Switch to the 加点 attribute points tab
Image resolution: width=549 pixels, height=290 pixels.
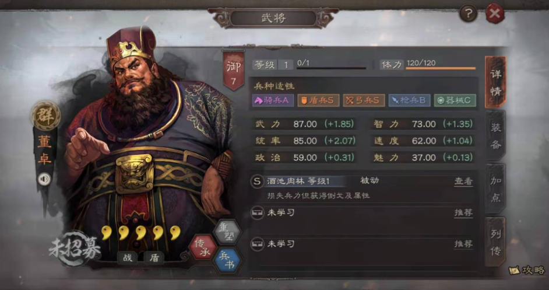[495, 190]
